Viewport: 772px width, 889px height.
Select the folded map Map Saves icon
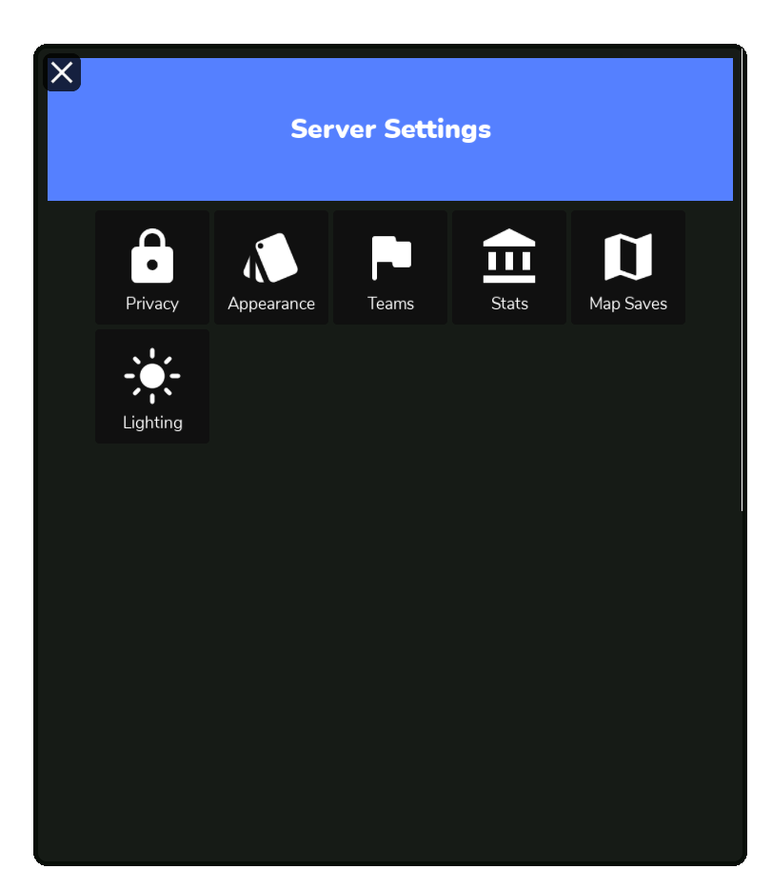[x=628, y=257]
